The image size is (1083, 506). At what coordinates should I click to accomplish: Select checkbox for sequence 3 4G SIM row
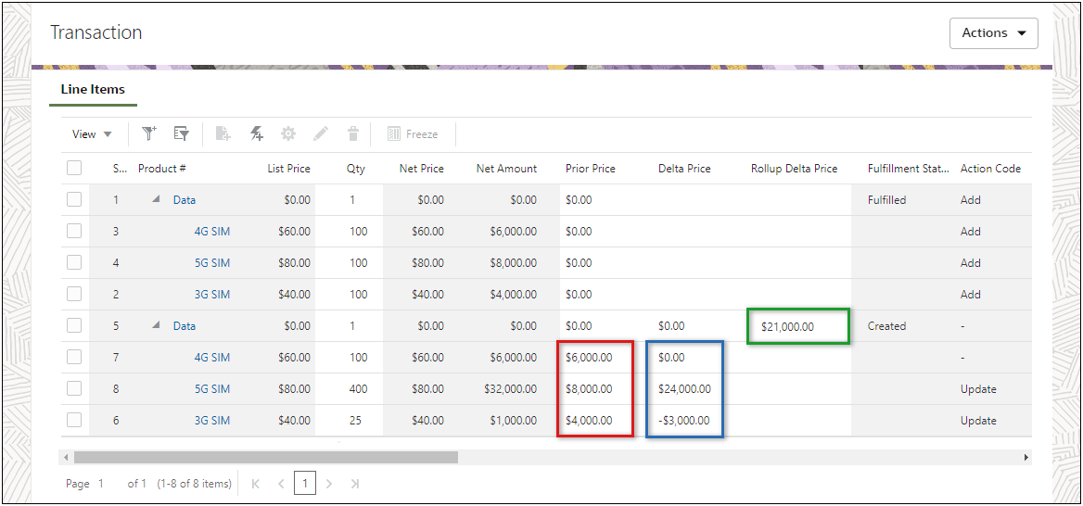click(74, 232)
